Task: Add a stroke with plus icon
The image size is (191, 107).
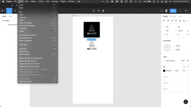Action: (188, 77)
